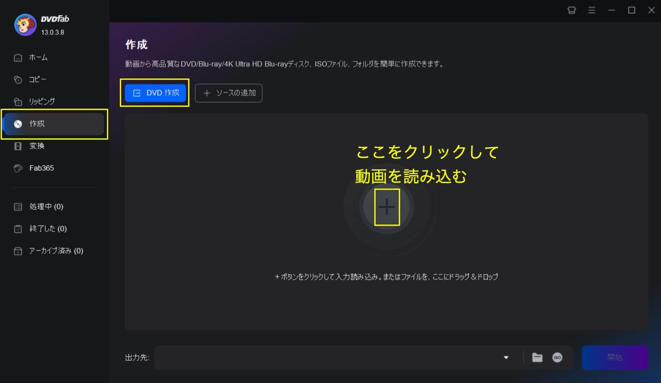Click the home icon in sidebar
This screenshot has height=383, width=661.
[18, 58]
